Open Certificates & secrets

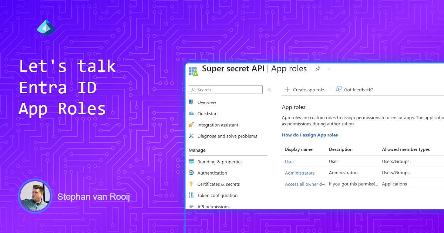219,184
